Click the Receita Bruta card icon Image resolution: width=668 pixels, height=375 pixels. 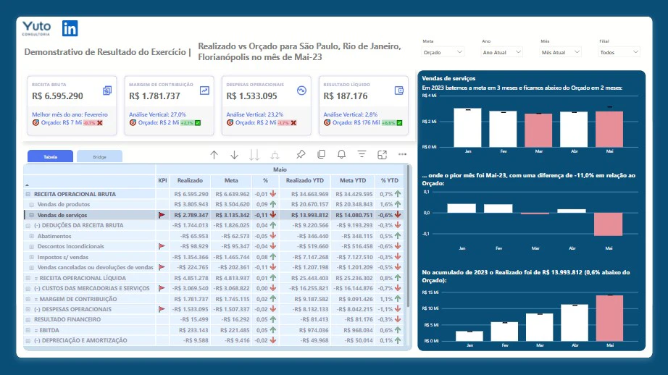[107, 90]
